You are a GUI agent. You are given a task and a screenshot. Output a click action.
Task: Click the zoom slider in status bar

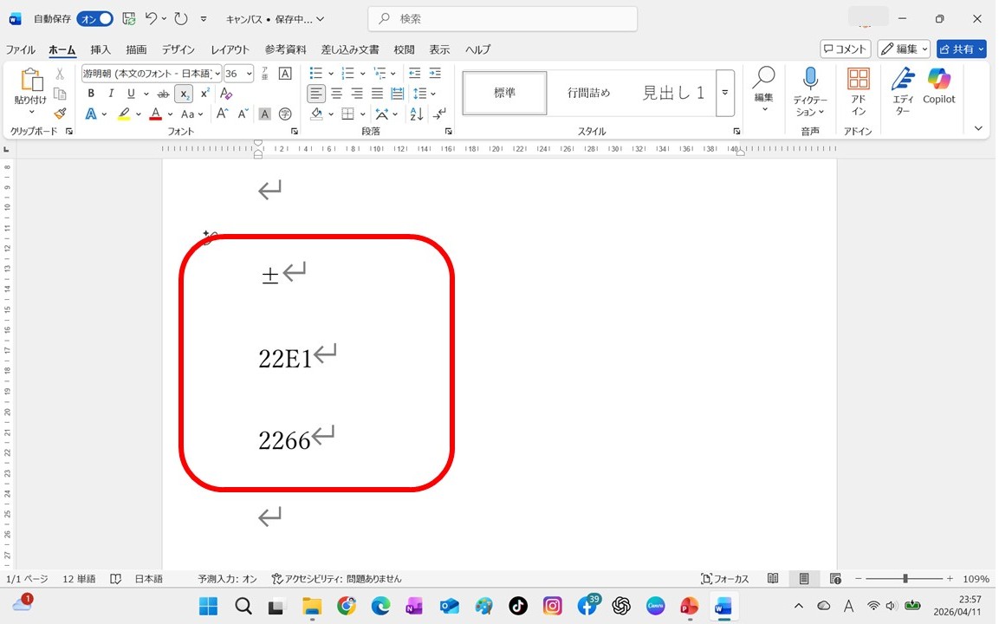pos(905,579)
